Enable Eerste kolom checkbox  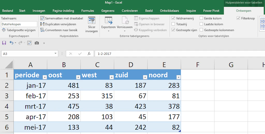(x=201, y=18)
